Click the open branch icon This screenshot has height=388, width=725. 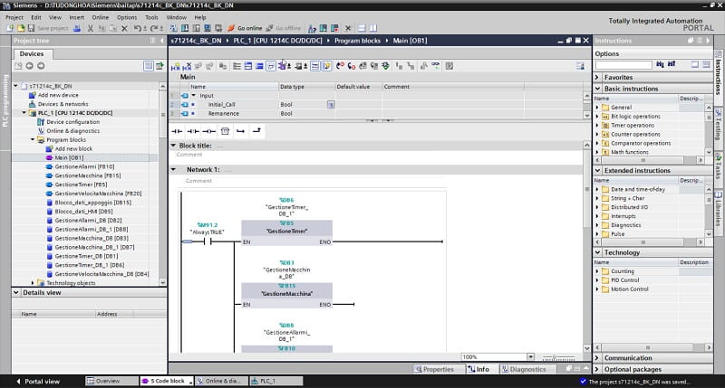tap(240, 131)
